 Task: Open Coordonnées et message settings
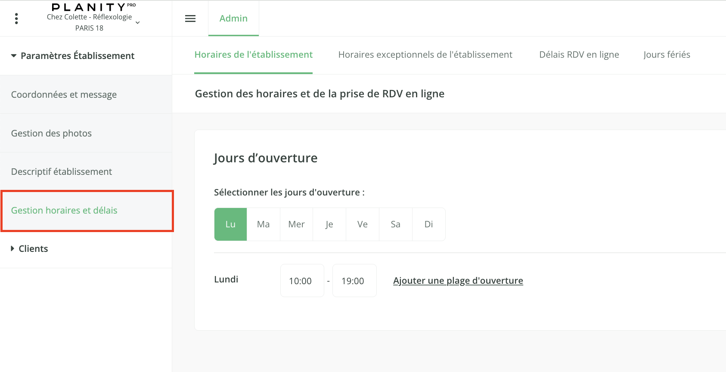[86, 95]
